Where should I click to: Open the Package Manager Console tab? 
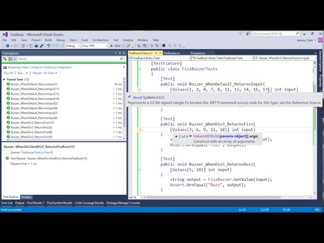point(123,203)
